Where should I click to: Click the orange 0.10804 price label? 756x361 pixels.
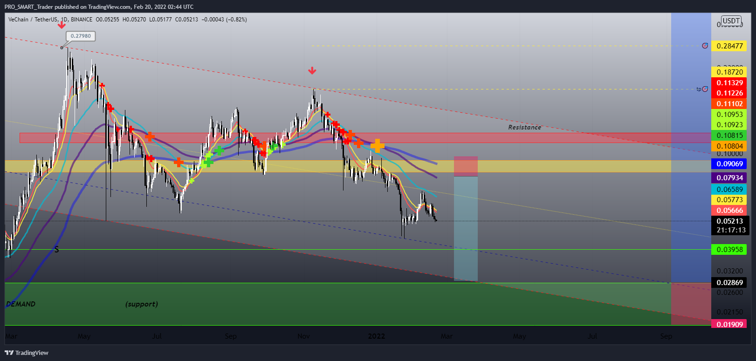pos(729,146)
